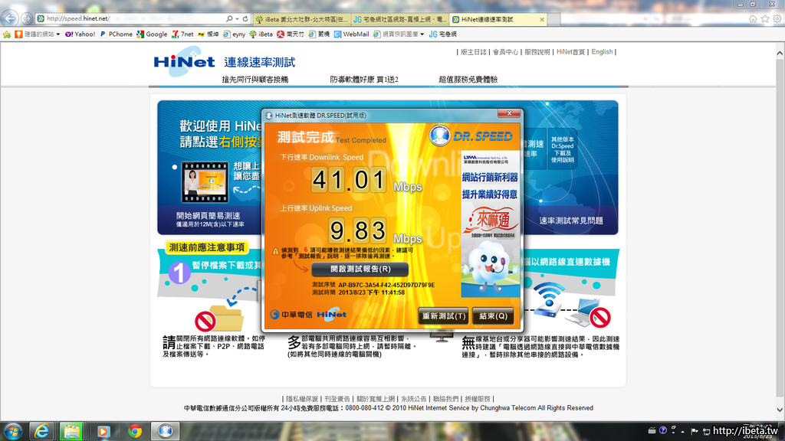The image size is (785, 441).
Task: Open Windows Explorer from taskbar
Action: tap(71, 431)
